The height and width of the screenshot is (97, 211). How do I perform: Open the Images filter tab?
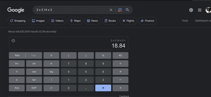tap(38, 21)
